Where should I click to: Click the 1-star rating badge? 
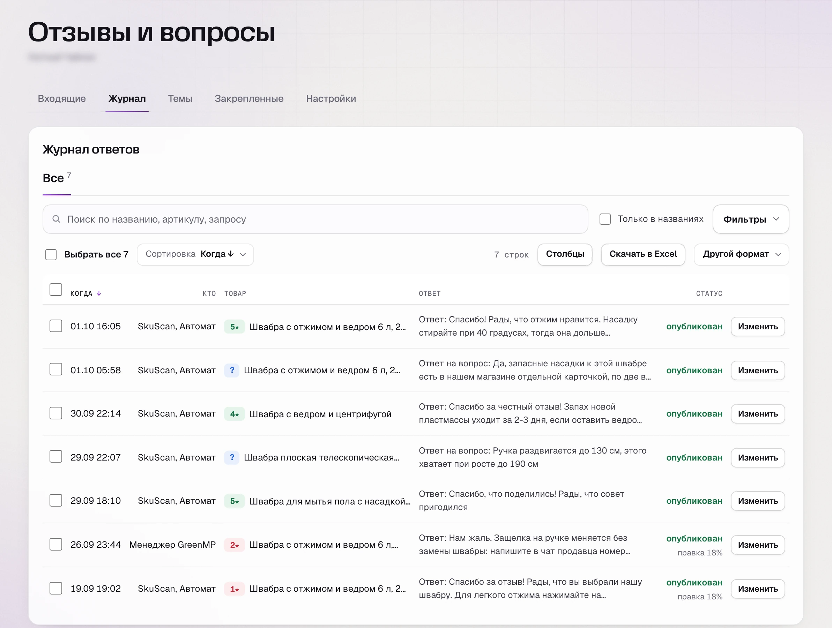click(234, 589)
